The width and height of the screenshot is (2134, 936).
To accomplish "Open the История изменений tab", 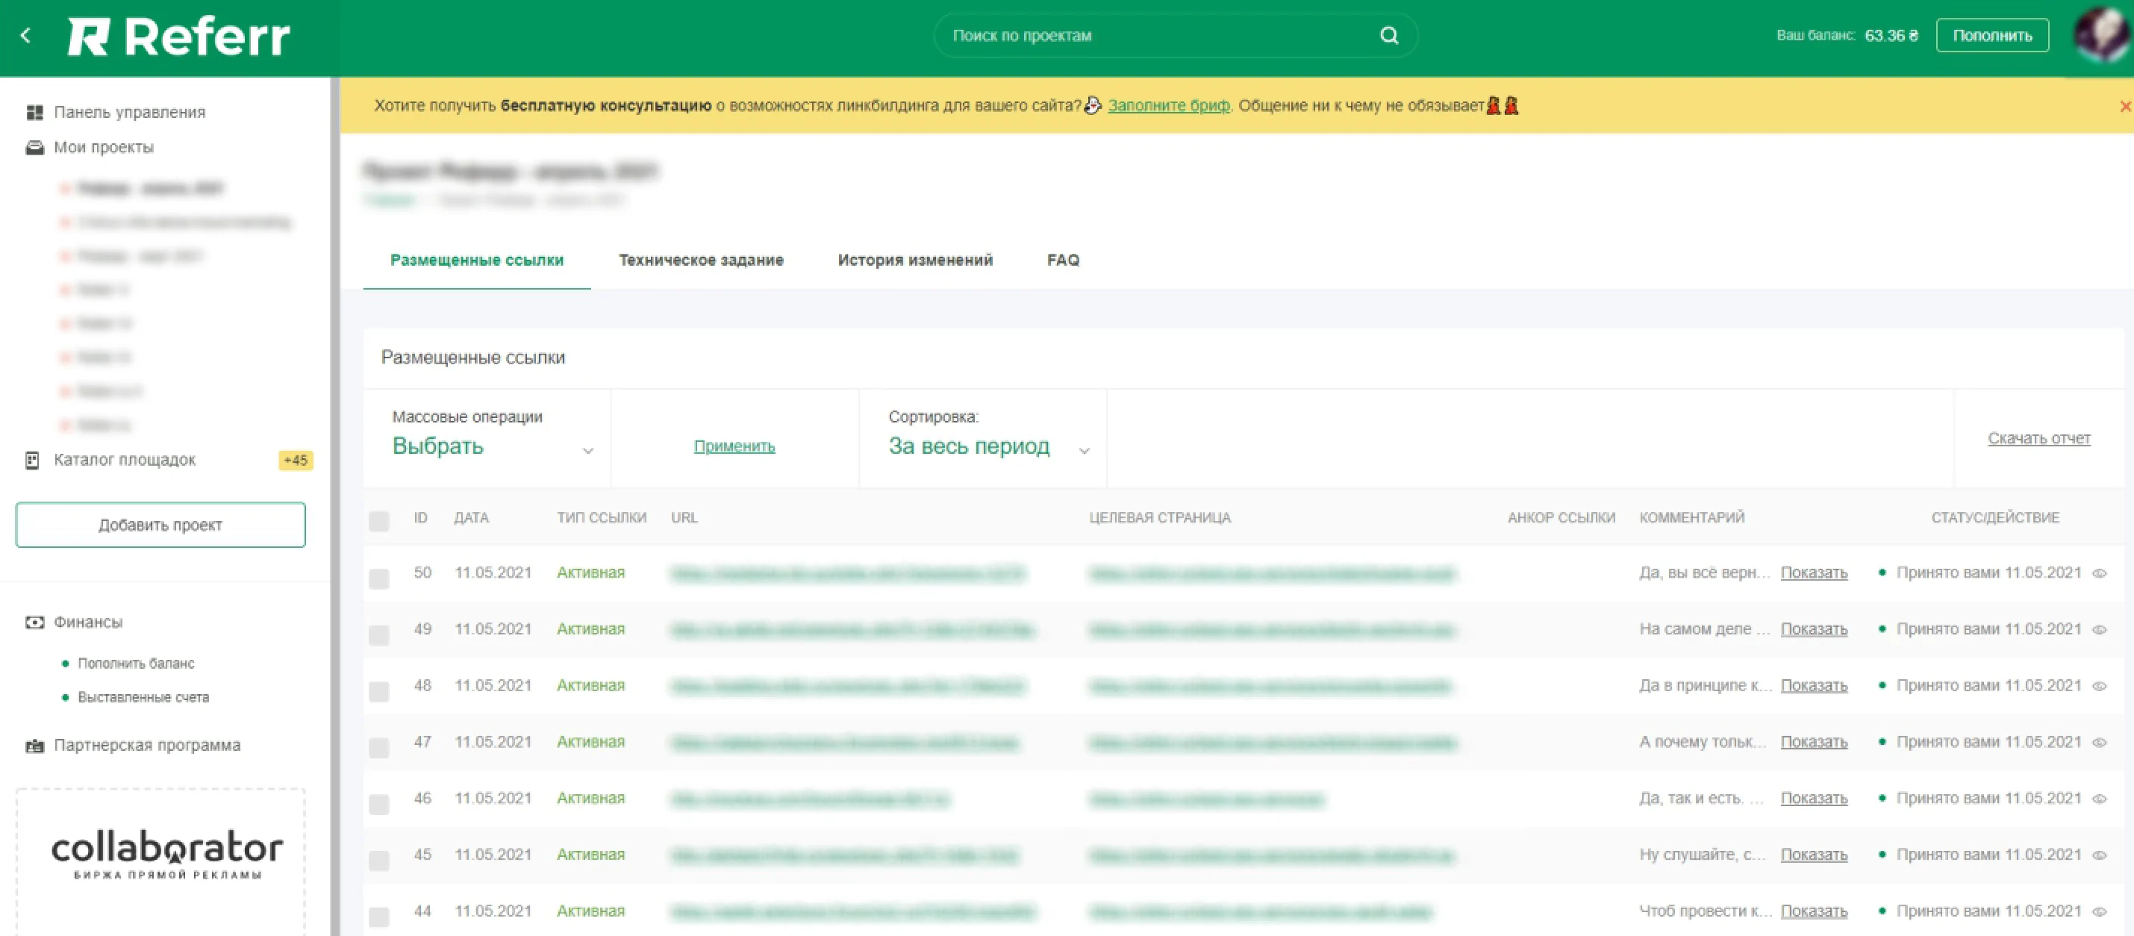I will pyautogui.click(x=914, y=260).
